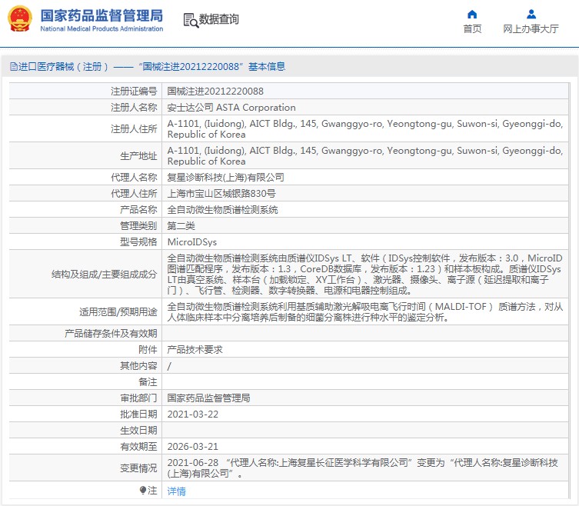The image size is (579, 506).
Task: Open the 数据查询 search document icon
Action: (x=191, y=20)
